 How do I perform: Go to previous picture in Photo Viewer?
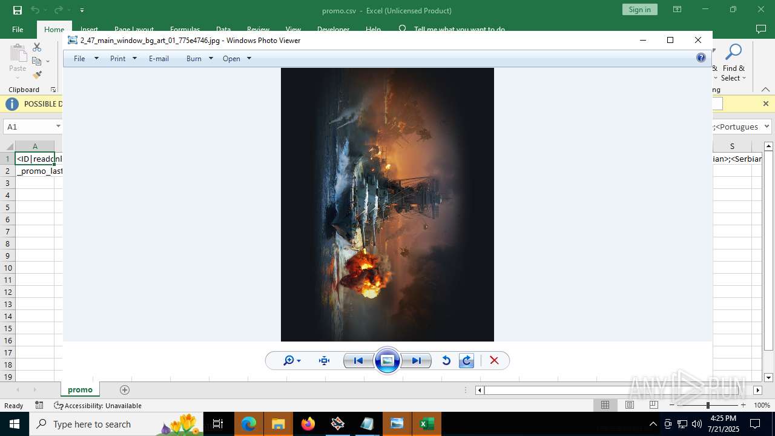coord(358,361)
